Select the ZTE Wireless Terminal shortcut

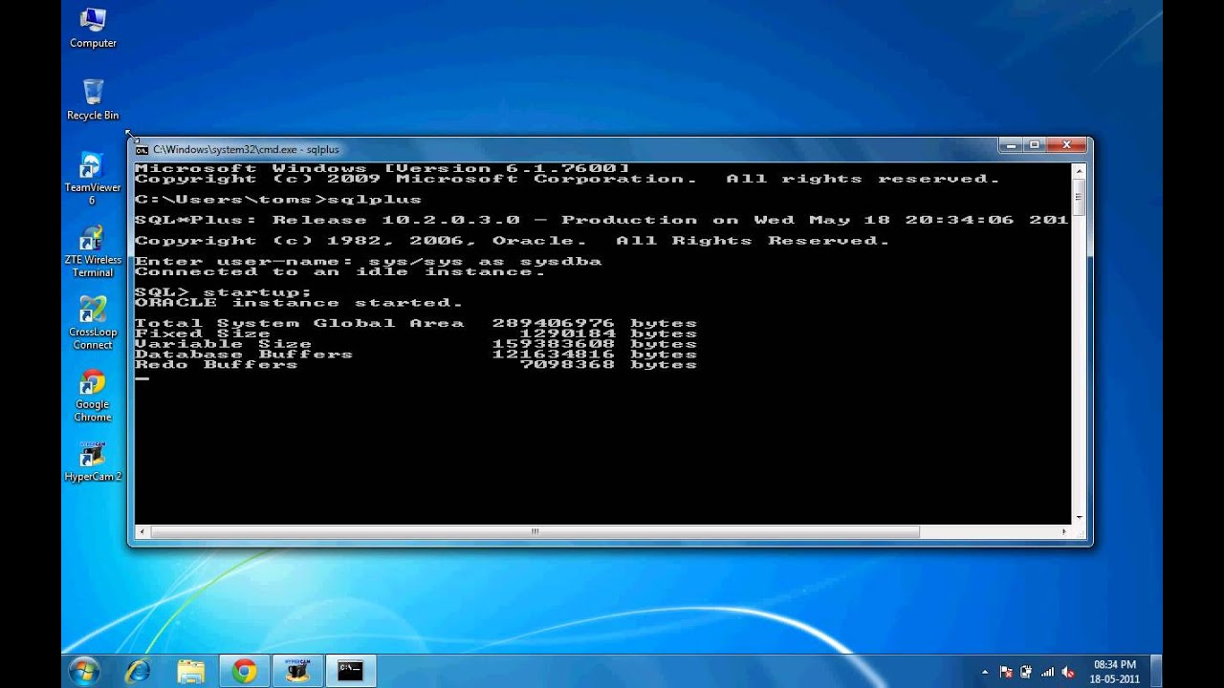click(93, 250)
